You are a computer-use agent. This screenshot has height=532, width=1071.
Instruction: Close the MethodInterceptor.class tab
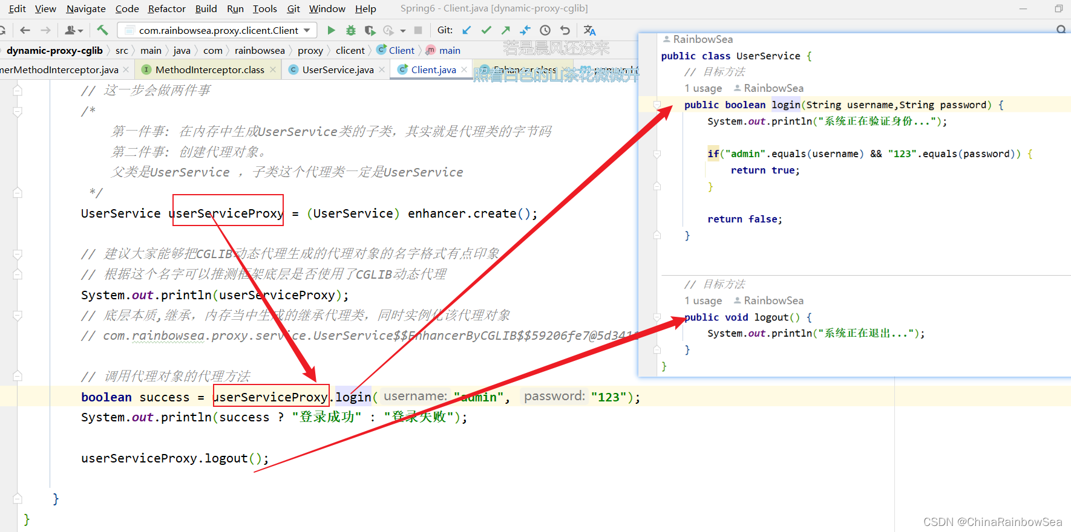[x=273, y=70]
